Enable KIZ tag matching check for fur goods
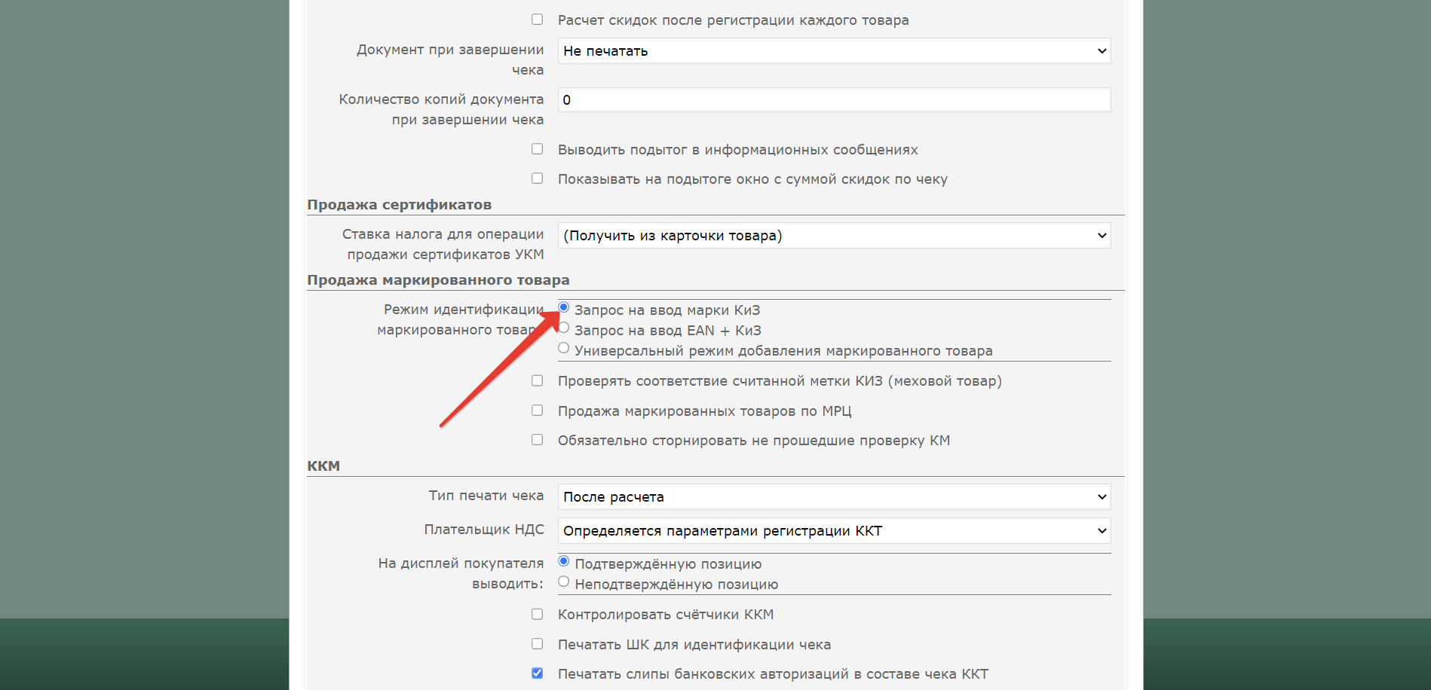The height and width of the screenshot is (690, 1431). [x=537, y=380]
